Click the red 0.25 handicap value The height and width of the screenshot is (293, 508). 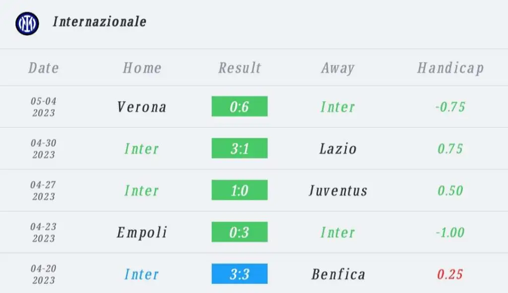click(x=450, y=274)
